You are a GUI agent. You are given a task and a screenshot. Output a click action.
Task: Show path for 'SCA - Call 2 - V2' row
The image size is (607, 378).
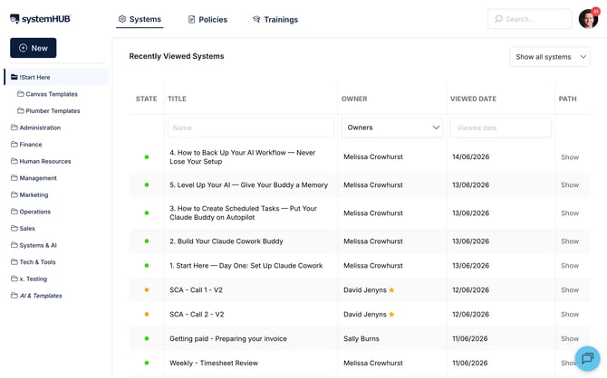coord(570,314)
